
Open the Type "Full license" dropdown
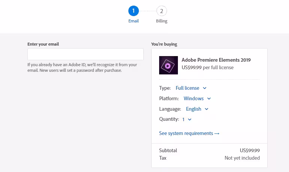(191, 88)
